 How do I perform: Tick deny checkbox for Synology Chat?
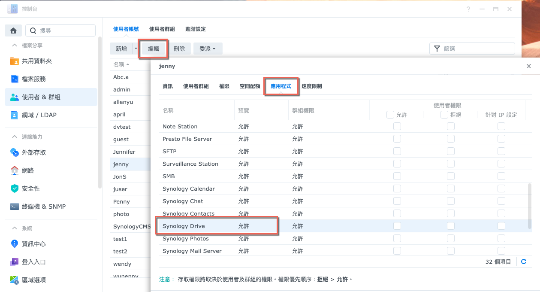pos(451,201)
